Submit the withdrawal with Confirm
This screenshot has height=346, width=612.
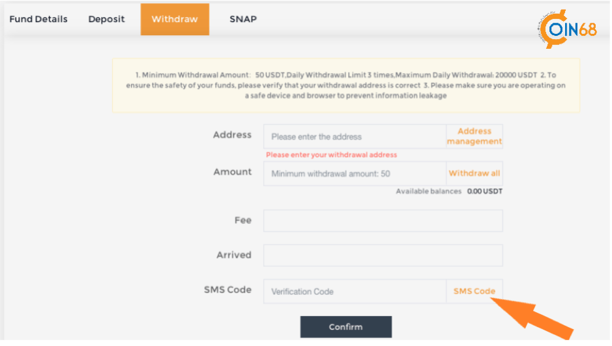point(346,327)
